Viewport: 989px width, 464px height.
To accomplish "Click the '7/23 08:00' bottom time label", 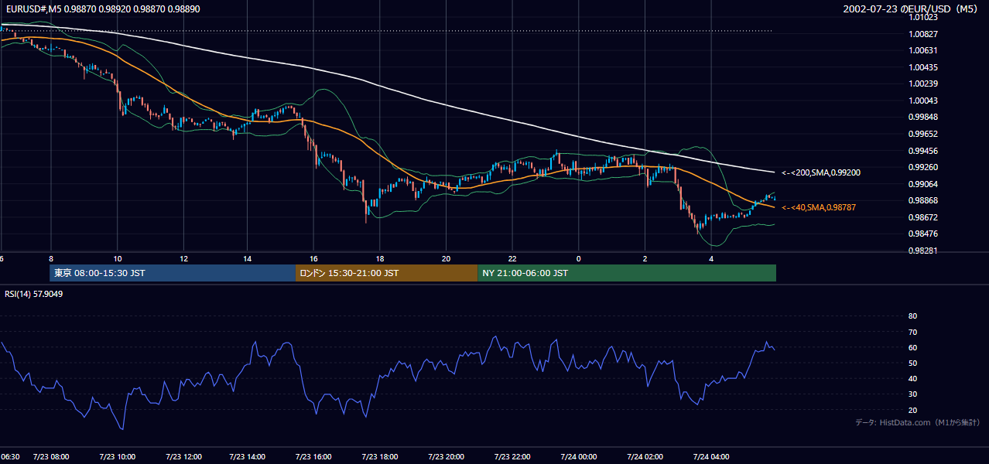I will [x=51, y=457].
